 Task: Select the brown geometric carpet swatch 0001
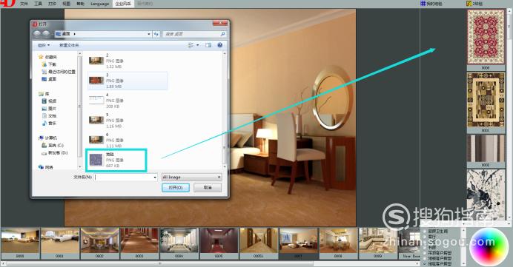486,100
